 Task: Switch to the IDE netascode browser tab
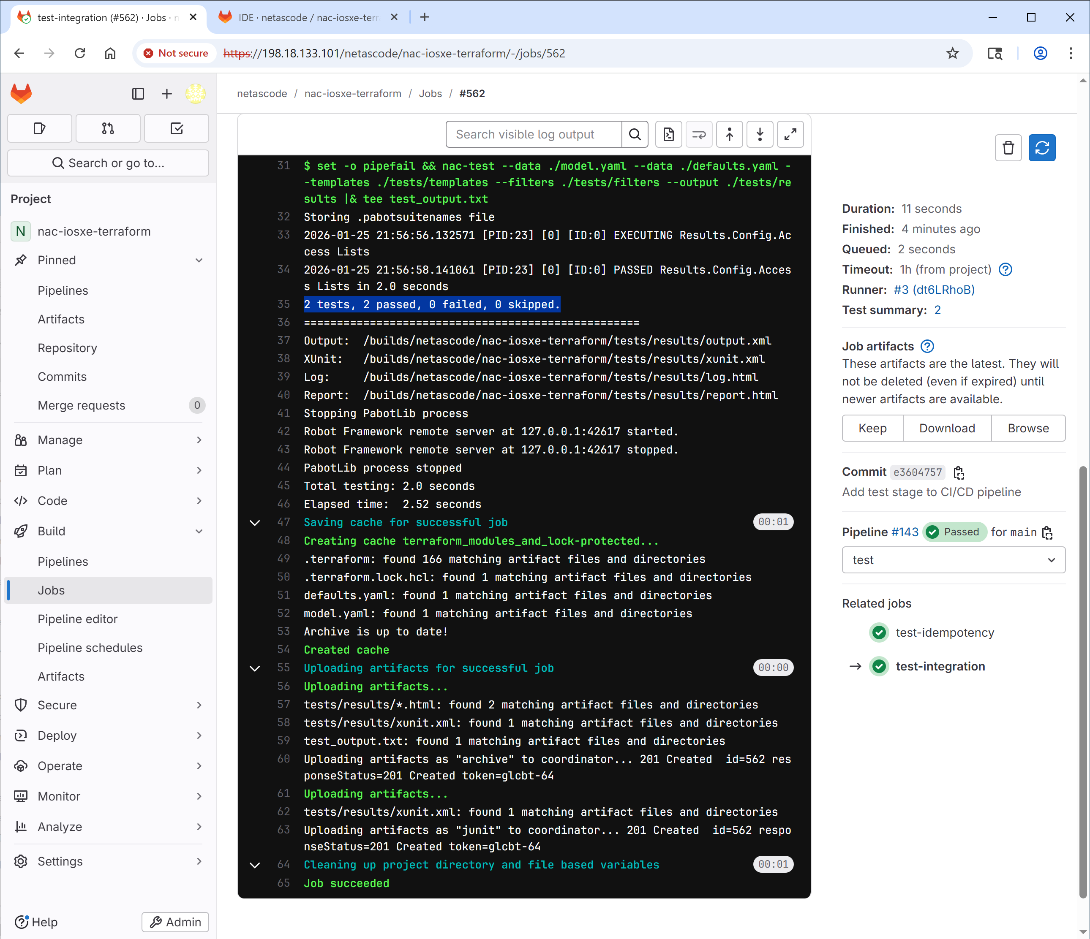308,17
